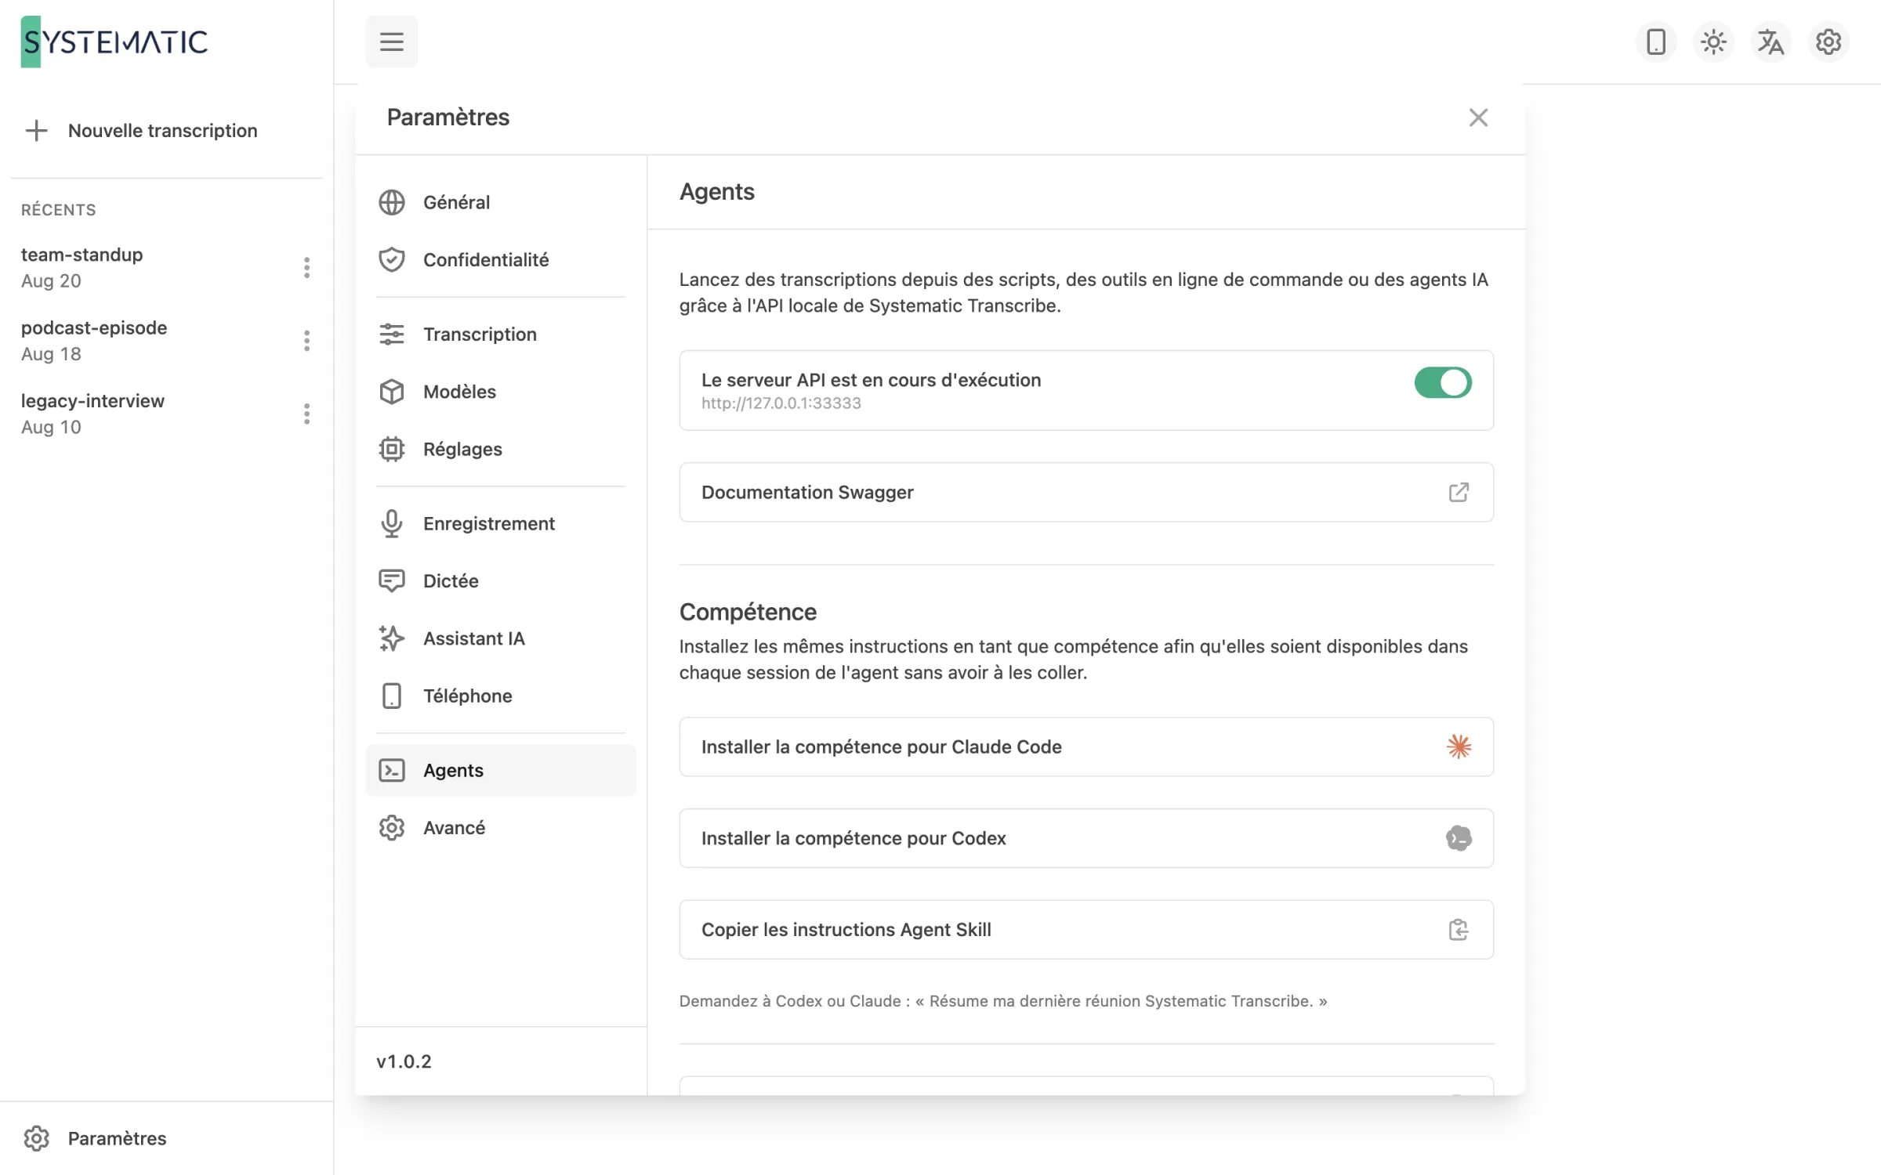Click the clipboard copy icon
Screen dimensions: 1881x1175
(1458, 929)
